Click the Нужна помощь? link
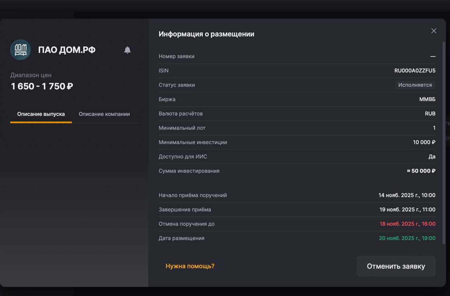 (x=190, y=266)
